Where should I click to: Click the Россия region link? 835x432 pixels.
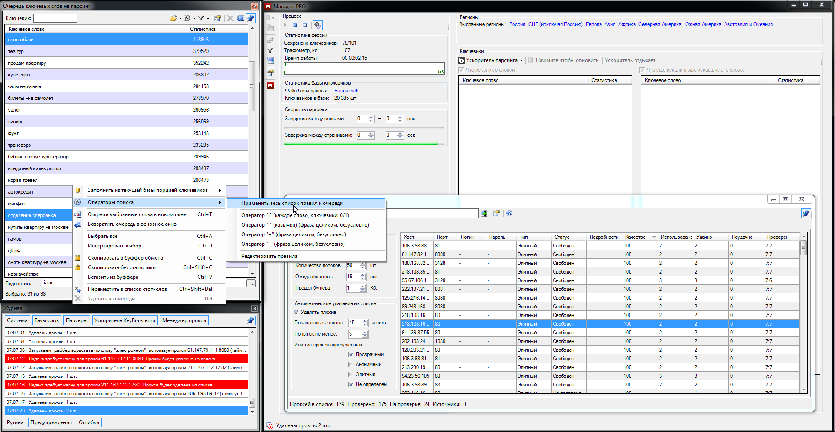tap(517, 24)
